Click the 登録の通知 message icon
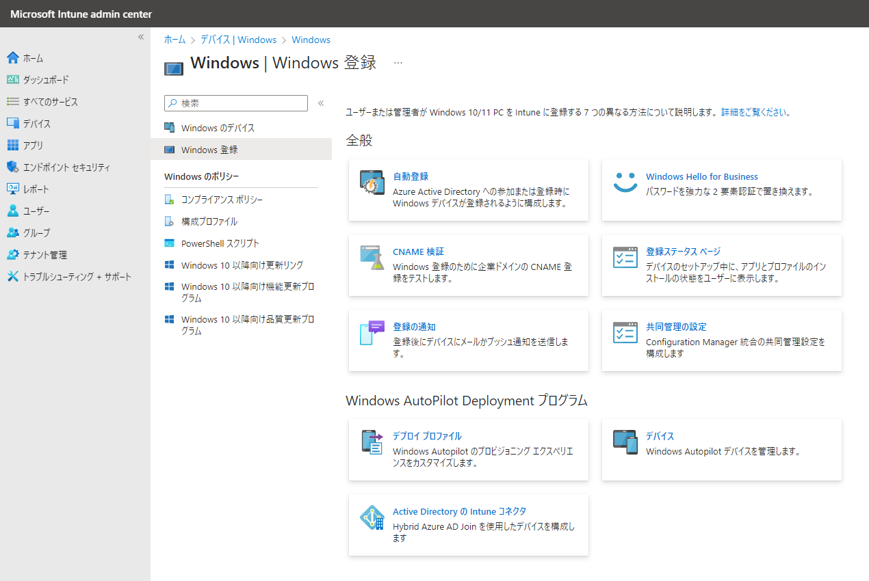This screenshot has height=581, width=869. (x=372, y=333)
